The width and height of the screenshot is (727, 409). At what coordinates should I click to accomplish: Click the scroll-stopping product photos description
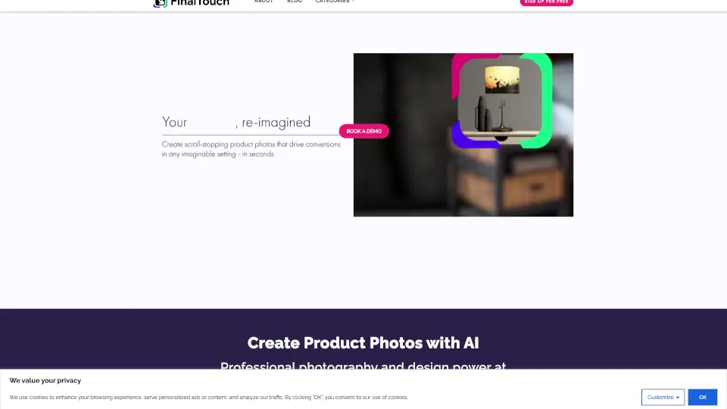click(251, 149)
